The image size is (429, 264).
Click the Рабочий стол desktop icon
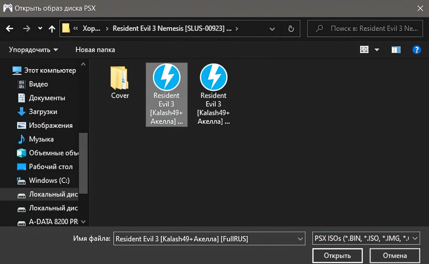21,167
